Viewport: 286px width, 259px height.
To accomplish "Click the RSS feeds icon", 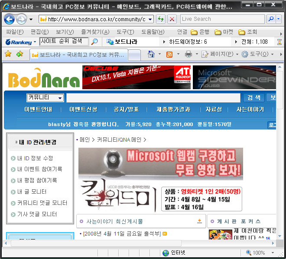I will click(169, 54).
